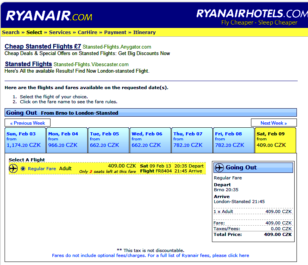Image resolution: width=308 pixels, height=265 pixels.
Task: Click the 'From Brno to London-Stansted' heading
Action: [x=80, y=113]
